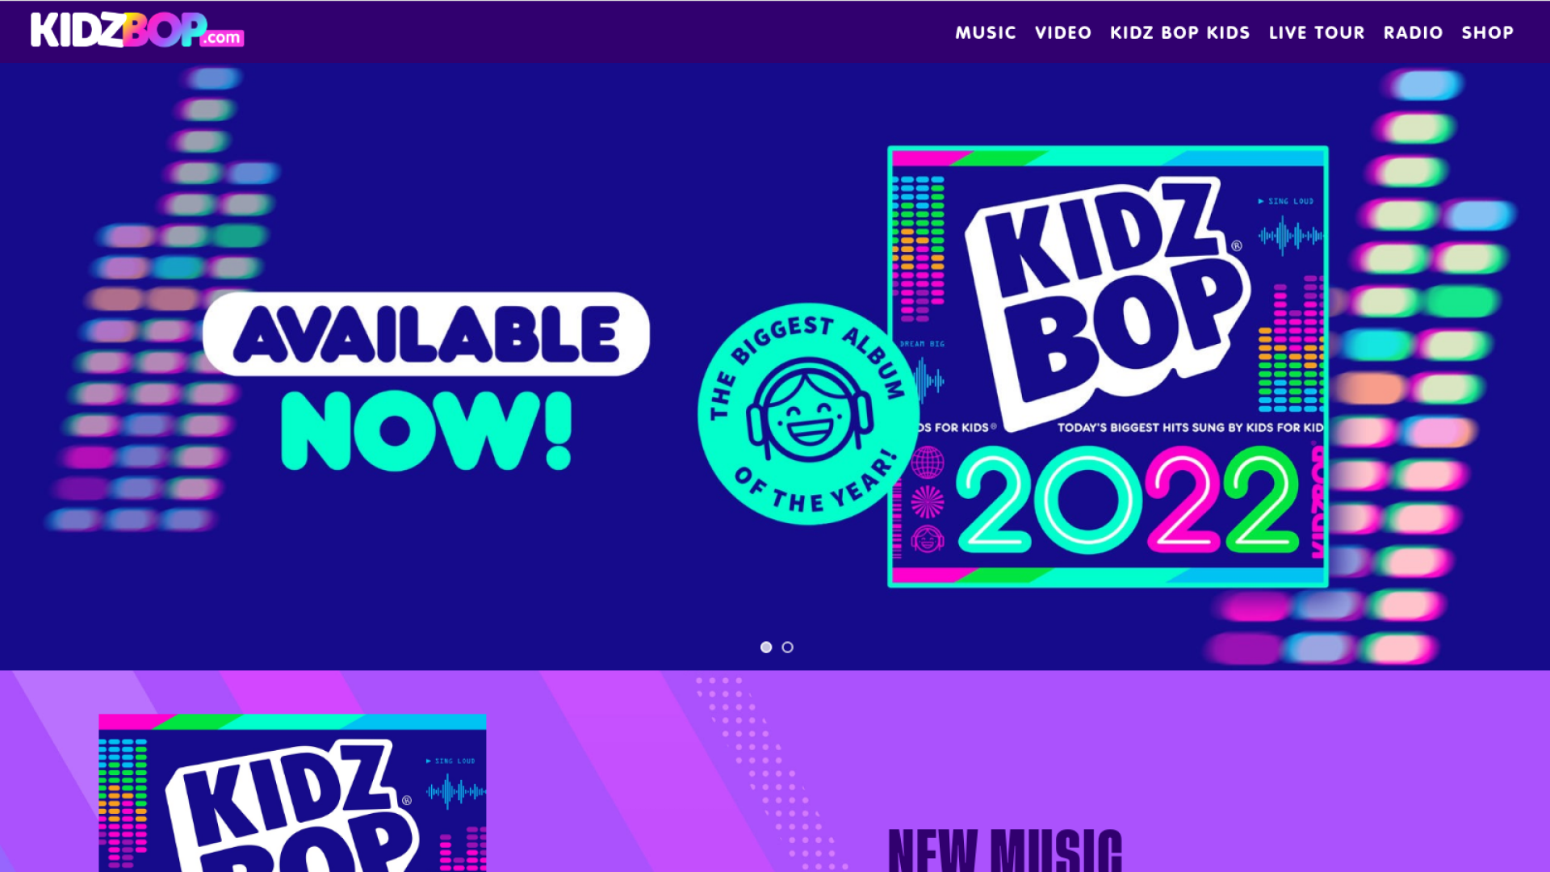Click the Biggest Album of the Year badge

tap(808, 414)
